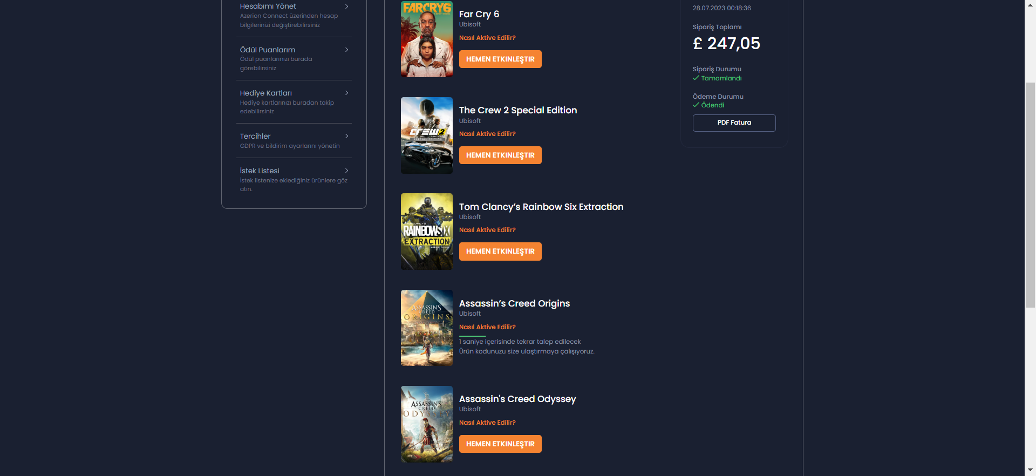Open İstek Listesi menu item
This screenshot has width=1036, height=476.
[294, 180]
